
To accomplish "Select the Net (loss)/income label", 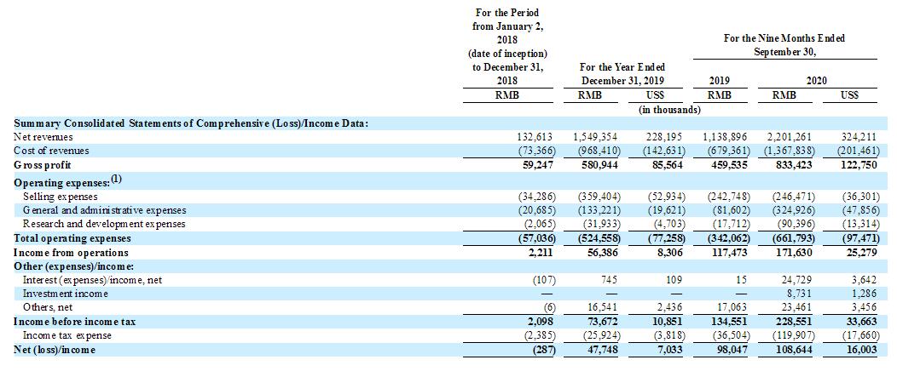I will point(55,349).
